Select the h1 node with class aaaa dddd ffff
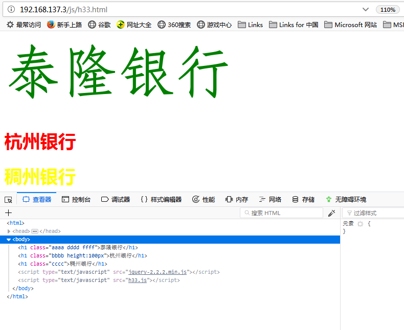Screen dimensions: 404x330 tap(78, 248)
